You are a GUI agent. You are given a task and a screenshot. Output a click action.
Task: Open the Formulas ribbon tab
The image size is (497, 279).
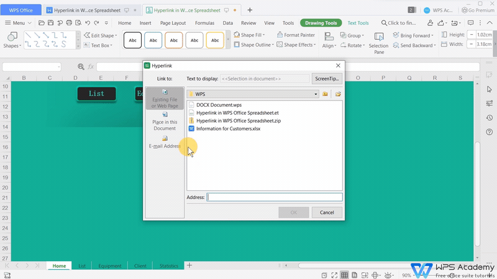204,23
